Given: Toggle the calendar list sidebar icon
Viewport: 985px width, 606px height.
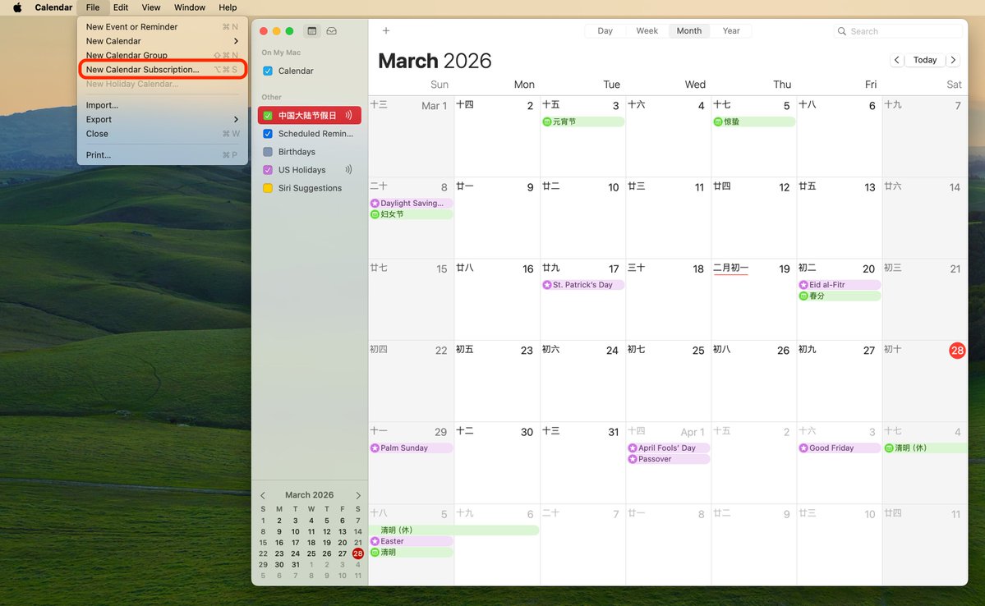Looking at the screenshot, I should pyautogui.click(x=311, y=30).
